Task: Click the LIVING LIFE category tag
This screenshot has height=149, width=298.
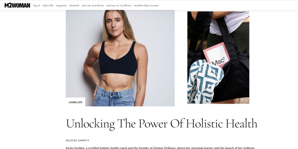Action: point(75,102)
